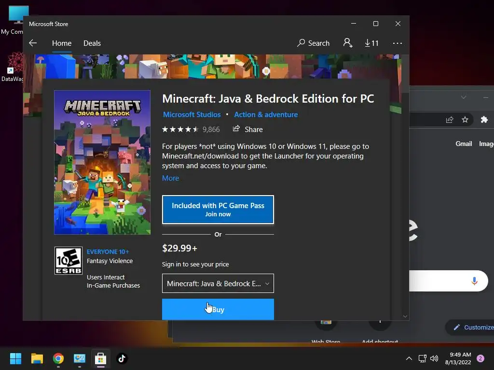Open the volume speaker icon in the tray
Image resolution: width=494 pixels, height=370 pixels.
point(434,358)
